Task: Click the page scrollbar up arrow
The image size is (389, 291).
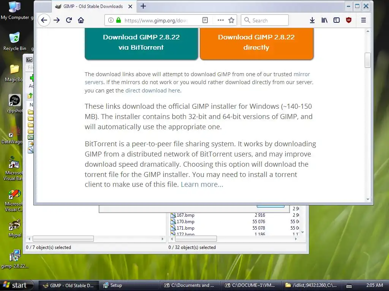Action: tap(368, 31)
